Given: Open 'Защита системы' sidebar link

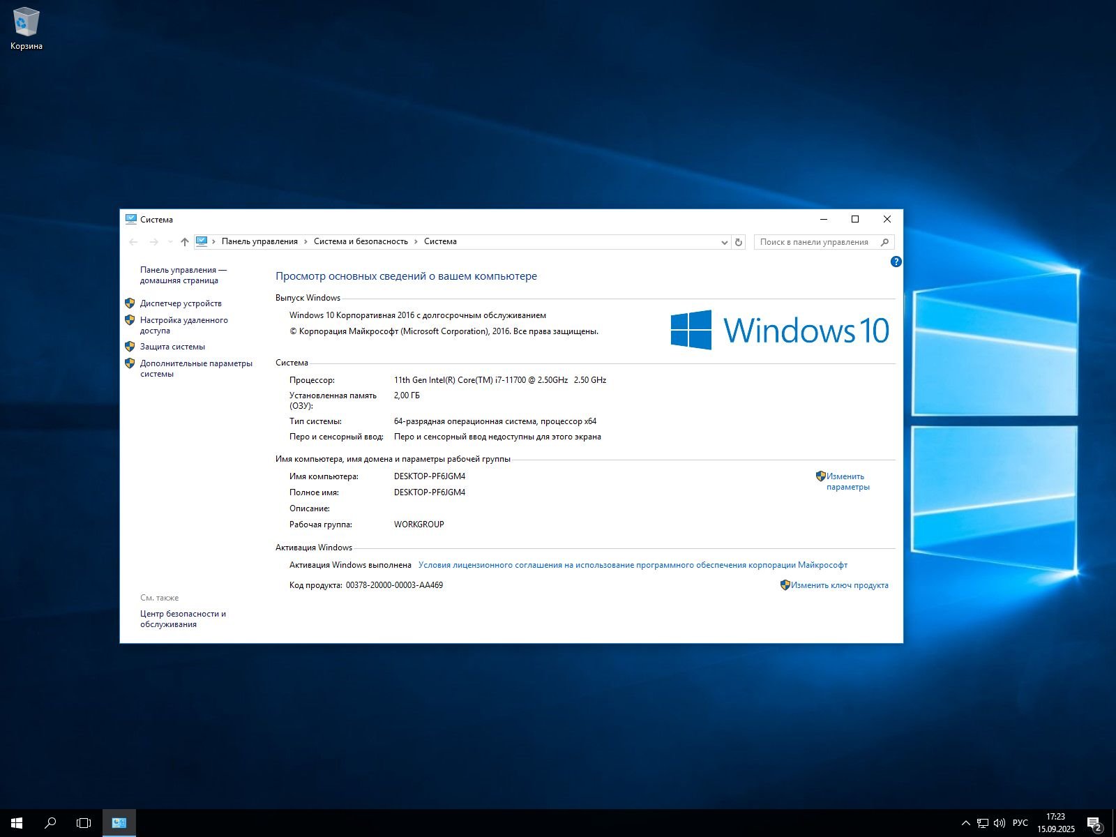Looking at the screenshot, I should (172, 347).
